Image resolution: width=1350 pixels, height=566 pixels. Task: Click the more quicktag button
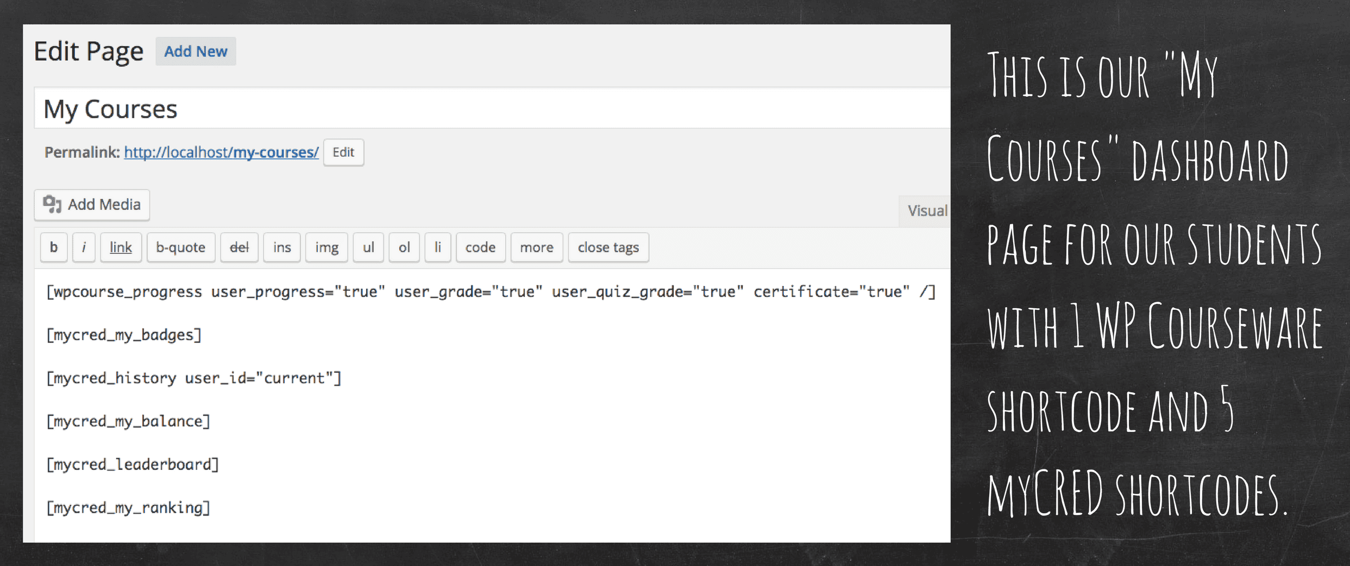(537, 247)
